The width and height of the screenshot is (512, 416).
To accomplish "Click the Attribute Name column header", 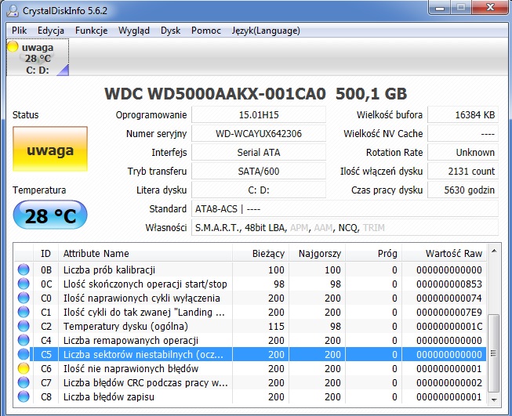I will (145, 254).
